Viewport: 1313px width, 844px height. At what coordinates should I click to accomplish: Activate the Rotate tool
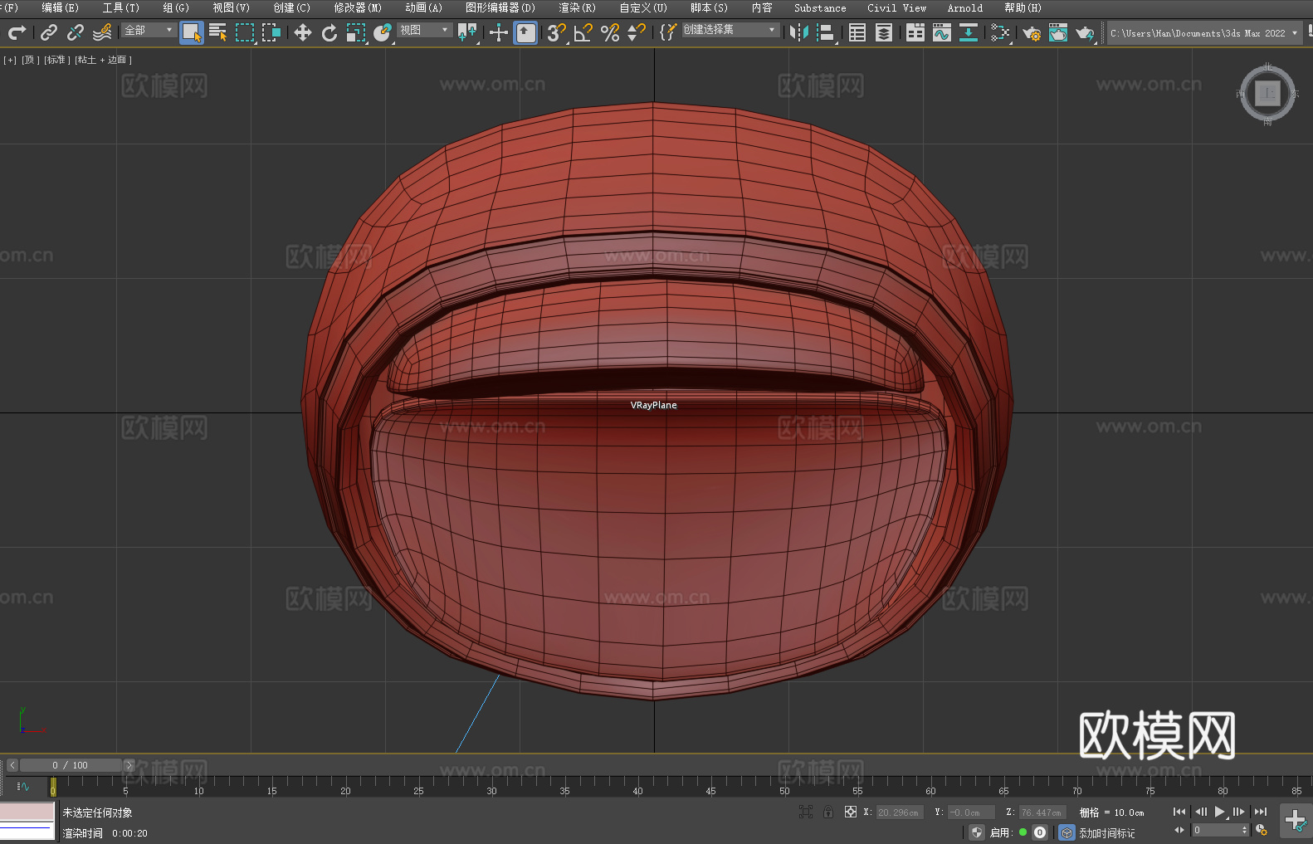tap(329, 32)
